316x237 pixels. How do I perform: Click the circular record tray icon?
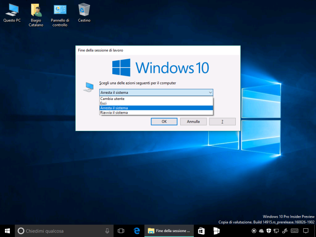click(x=254, y=231)
